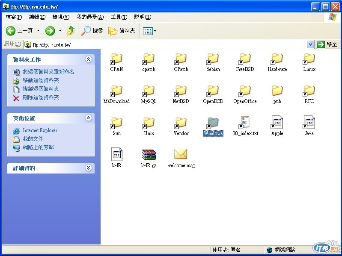The height and width of the screenshot is (256, 342).
Task: Select the MsDownload folder
Action: 116,94
